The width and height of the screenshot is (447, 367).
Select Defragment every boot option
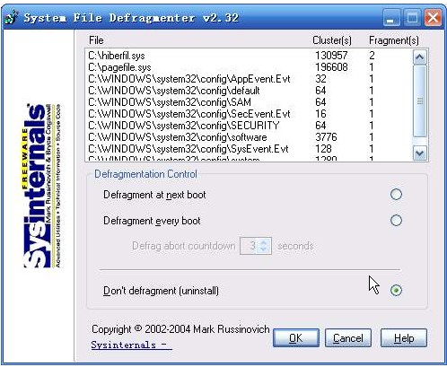point(396,221)
